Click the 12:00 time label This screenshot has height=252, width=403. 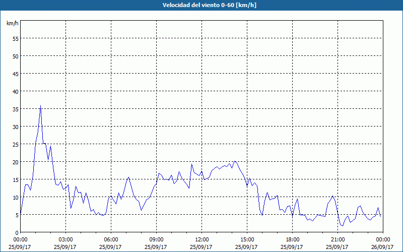(x=202, y=240)
